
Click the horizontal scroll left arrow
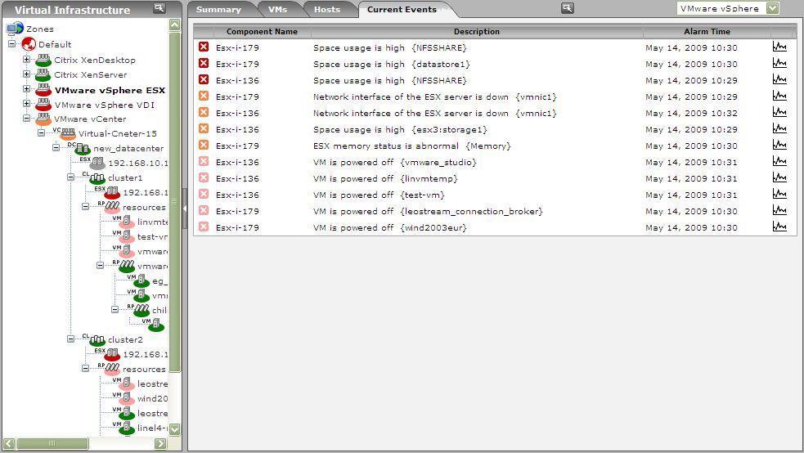[9, 443]
